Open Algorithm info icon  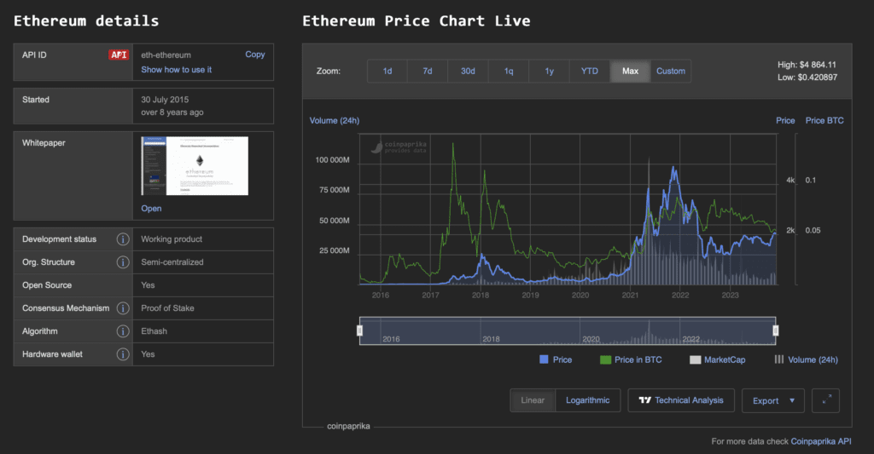[123, 331]
